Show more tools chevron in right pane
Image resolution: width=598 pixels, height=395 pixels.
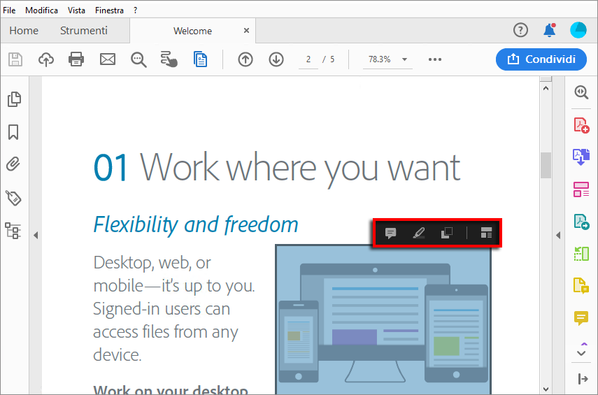581,353
